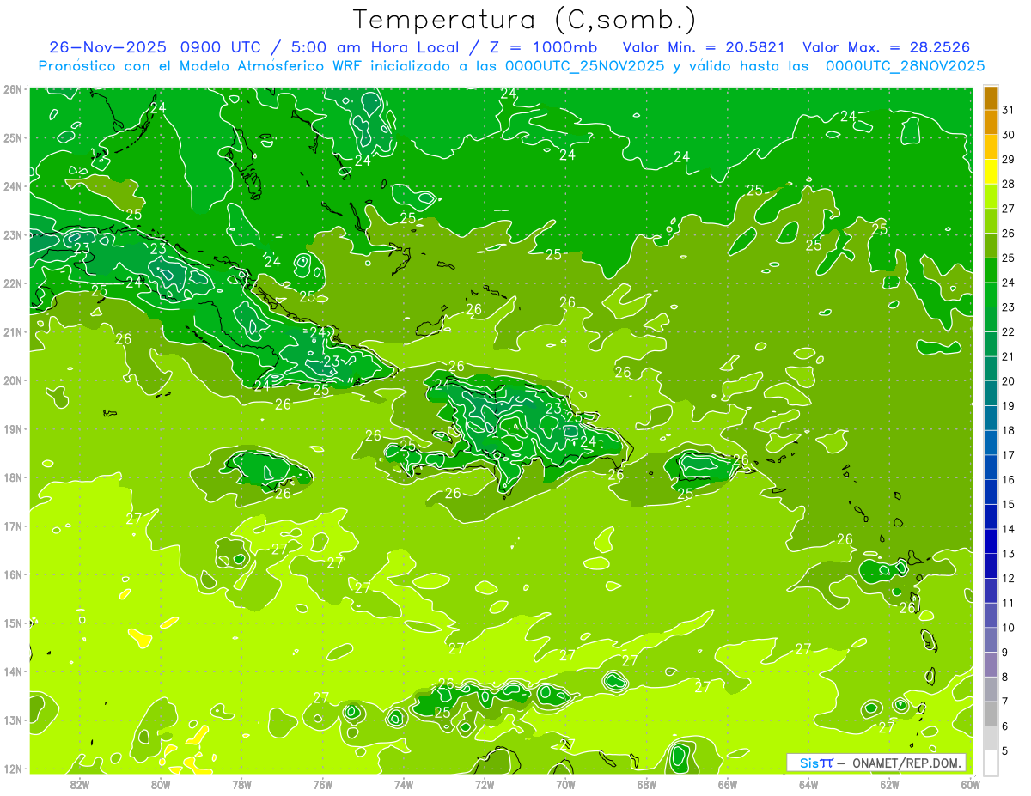Click the '80W' longitude axis label
The image size is (1031, 796).
pyautogui.click(x=161, y=784)
